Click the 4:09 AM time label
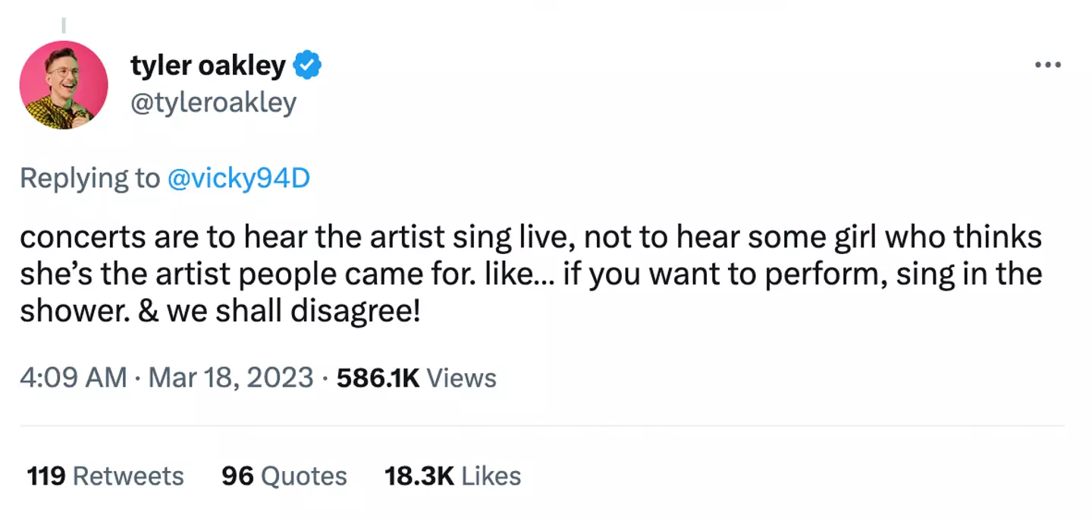The height and width of the screenshot is (521, 1092). [73, 378]
